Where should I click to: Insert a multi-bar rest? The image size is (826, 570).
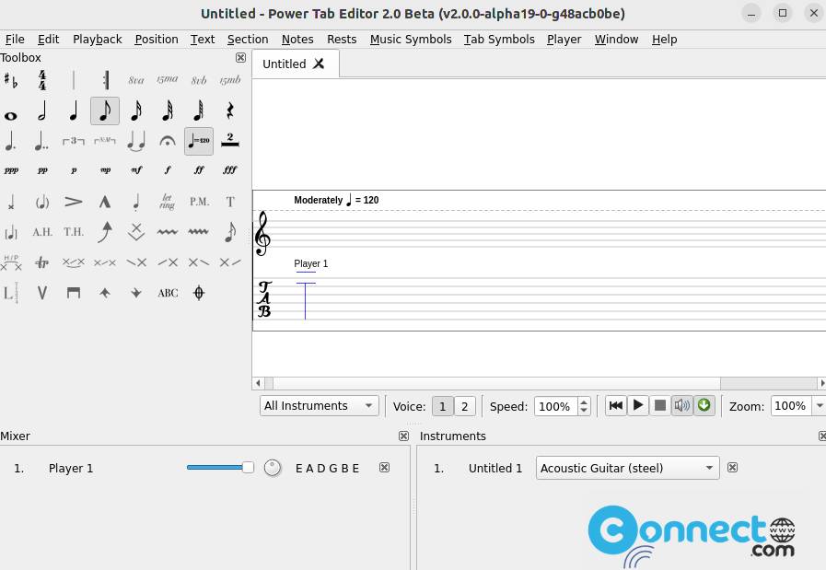tap(229, 140)
